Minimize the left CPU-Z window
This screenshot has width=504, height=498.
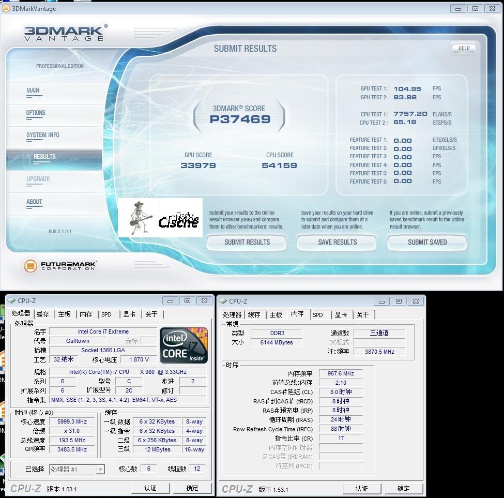pos(170,301)
